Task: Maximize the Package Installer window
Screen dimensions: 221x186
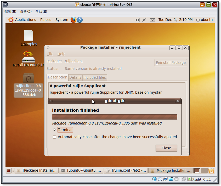Action: [x=179, y=48]
